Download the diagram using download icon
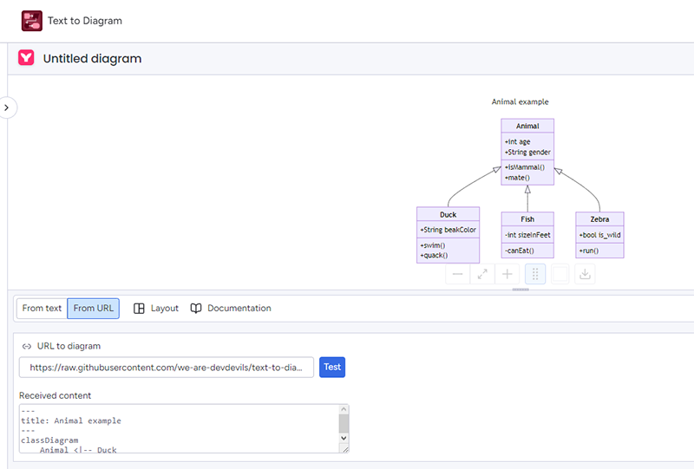 point(586,274)
